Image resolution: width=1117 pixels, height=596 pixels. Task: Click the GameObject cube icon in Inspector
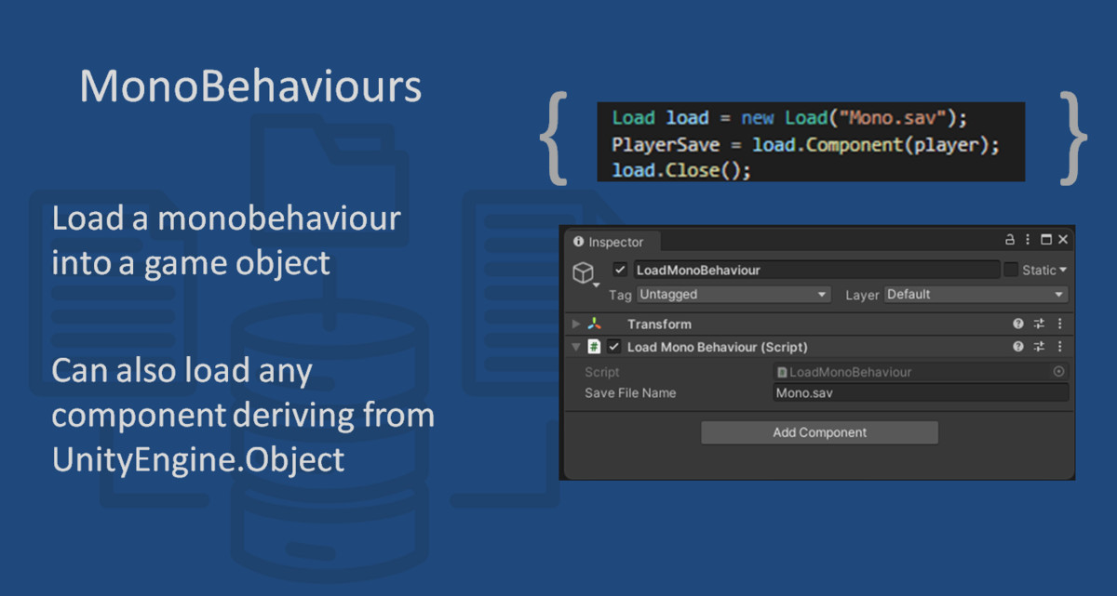(583, 272)
